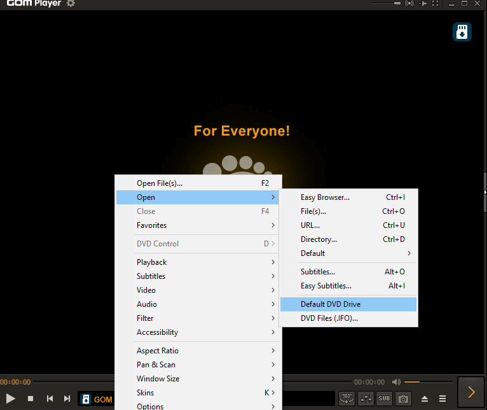This screenshot has width=487, height=410.
Task: Click the elapsed time display at left
Action: pyautogui.click(x=15, y=382)
